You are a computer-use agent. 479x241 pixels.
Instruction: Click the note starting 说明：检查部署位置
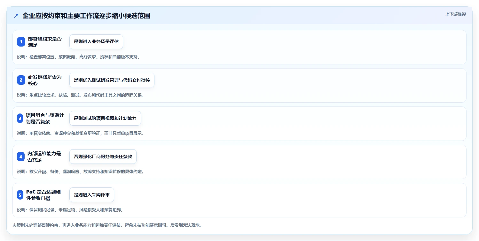tap(78, 57)
